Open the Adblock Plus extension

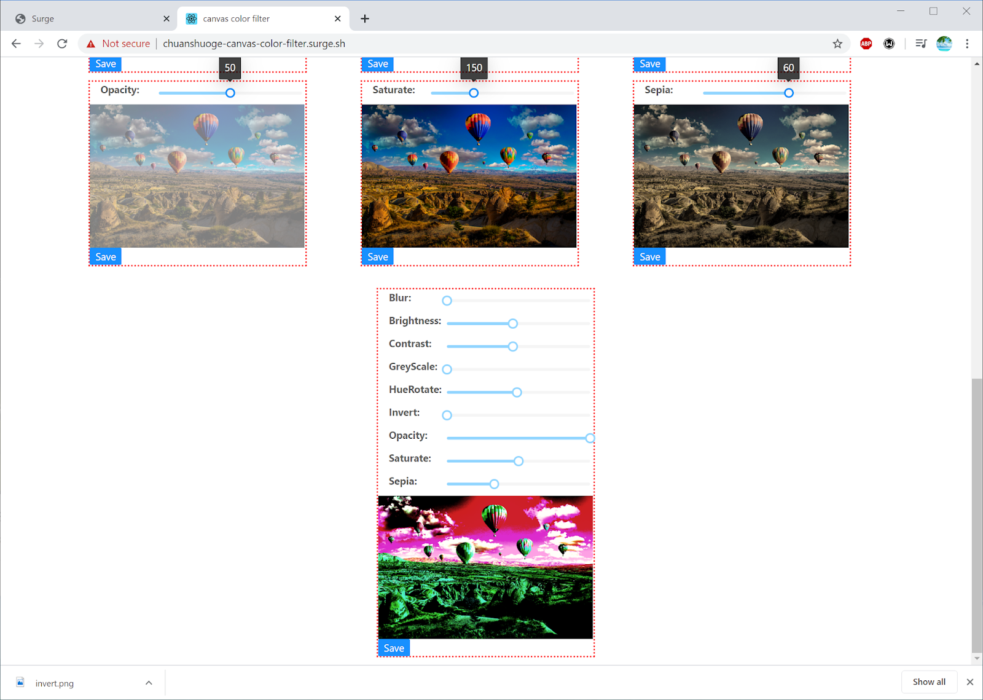pos(866,43)
